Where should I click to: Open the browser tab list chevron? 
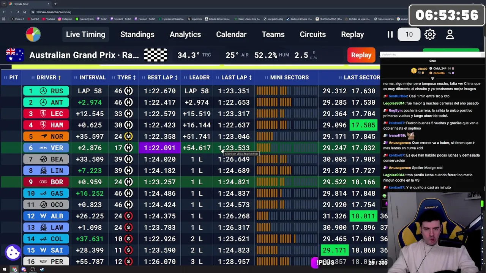pyautogui.click(x=4, y=4)
